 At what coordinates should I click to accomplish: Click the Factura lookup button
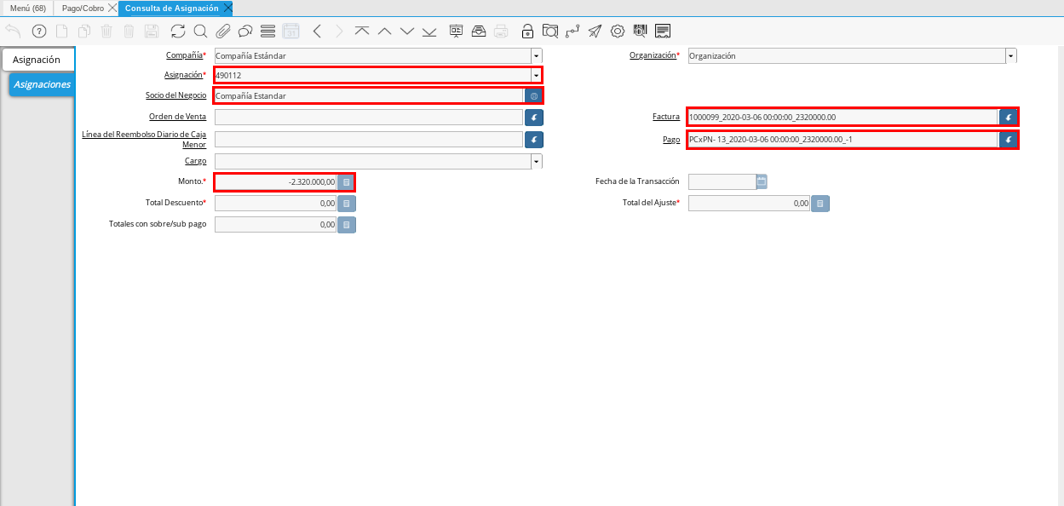pyautogui.click(x=1009, y=118)
